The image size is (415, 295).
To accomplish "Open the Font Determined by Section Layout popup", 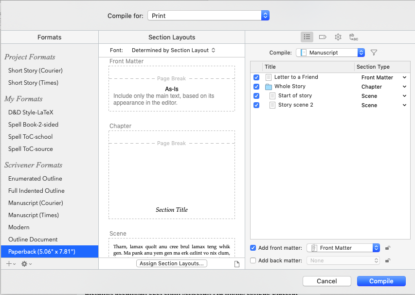I will pyautogui.click(x=173, y=50).
